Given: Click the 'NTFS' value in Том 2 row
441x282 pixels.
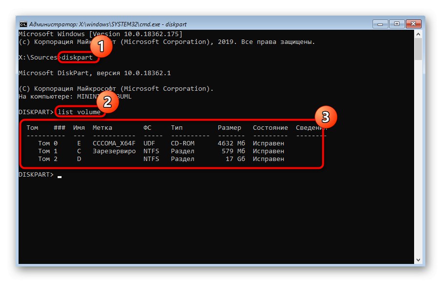Looking at the screenshot, I should pos(151,159).
